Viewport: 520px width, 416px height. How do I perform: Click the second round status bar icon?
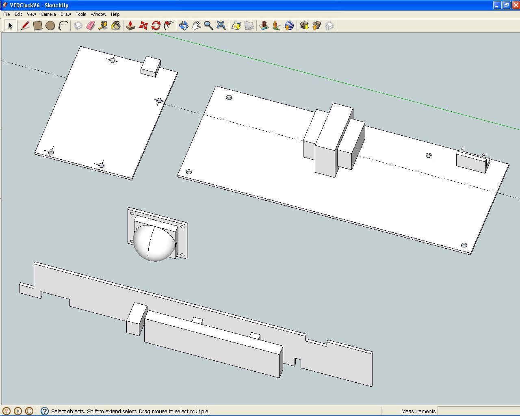coord(18,411)
